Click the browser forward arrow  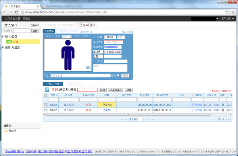11,12
